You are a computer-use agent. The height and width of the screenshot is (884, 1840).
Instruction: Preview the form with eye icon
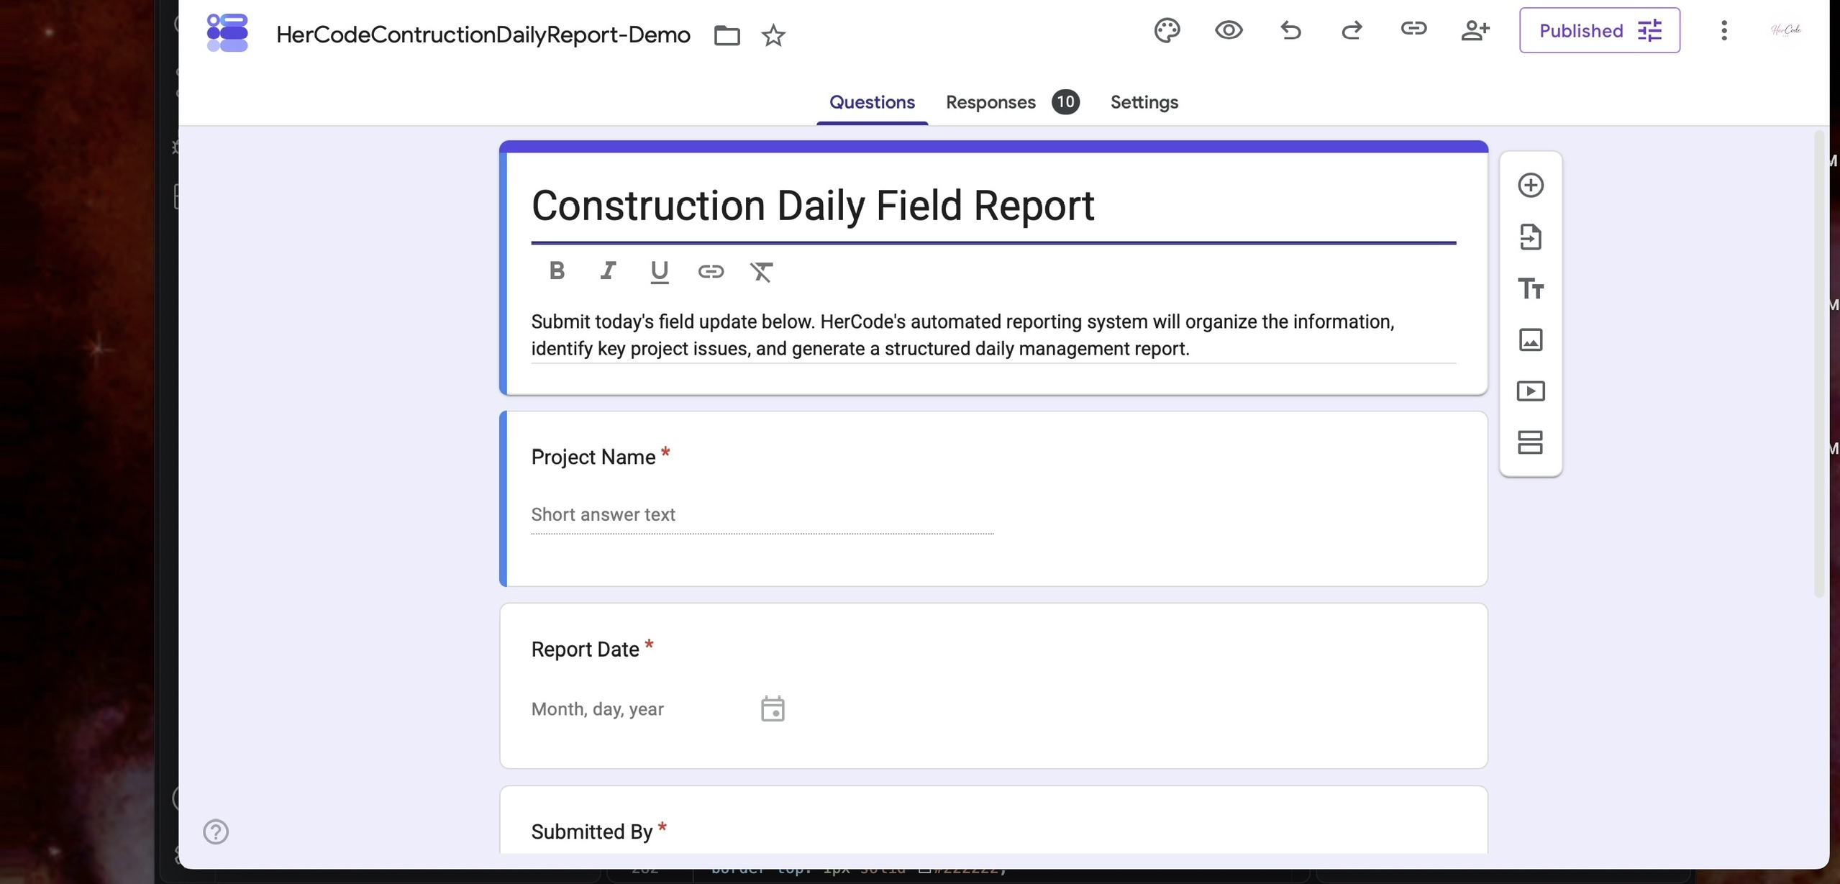pyautogui.click(x=1229, y=30)
